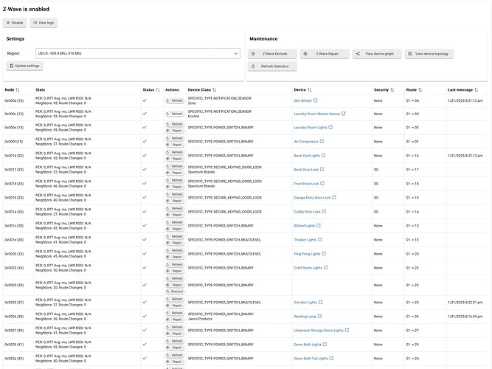
Task: Sort table by Node column arrows
Action: pos(18,90)
